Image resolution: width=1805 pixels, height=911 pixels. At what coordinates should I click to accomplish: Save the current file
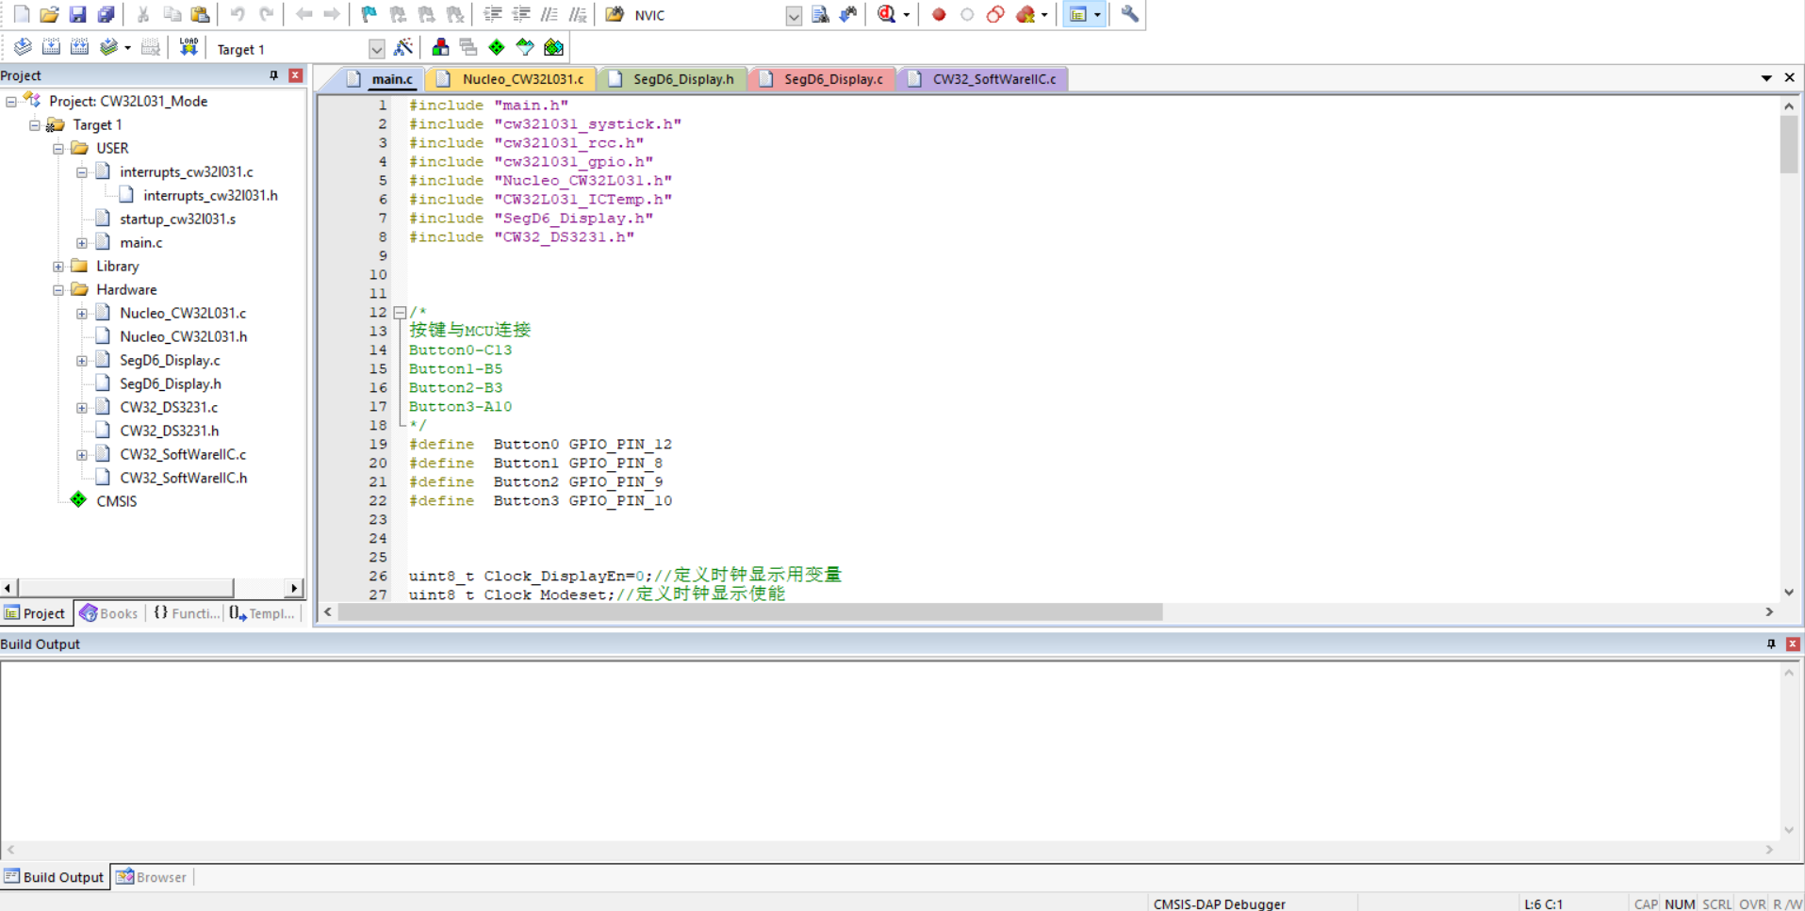[x=77, y=14]
